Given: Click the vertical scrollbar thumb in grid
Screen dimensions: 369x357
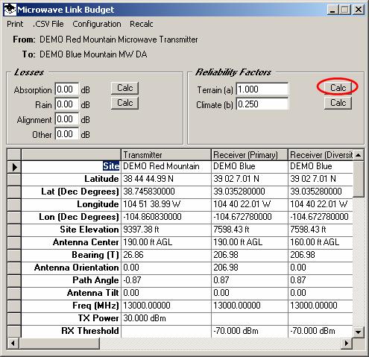Looking at the screenshot, I should [358, 179].
